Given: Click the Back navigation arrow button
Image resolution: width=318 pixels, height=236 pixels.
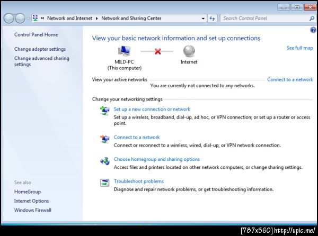Looking at the screenshot, I should pyautogui.click(x=8, y=19).
